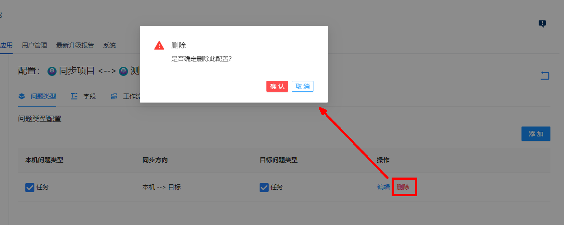This screenshot has width=564, height=225.
Task: Cancel the delete dialog with 取消
Action: [303, 86]
